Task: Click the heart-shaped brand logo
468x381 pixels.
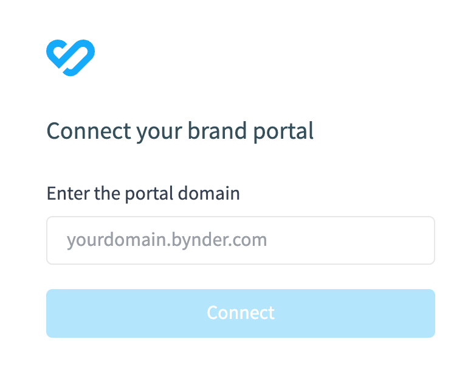Action: [x=71, y=58]
